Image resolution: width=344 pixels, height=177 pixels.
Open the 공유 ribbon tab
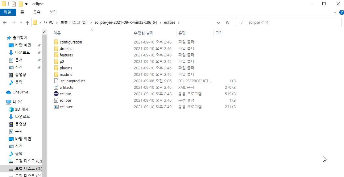[x=37, y=12]
